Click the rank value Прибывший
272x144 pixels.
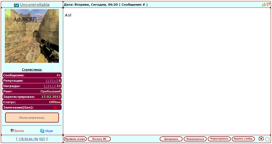click(x=51, y=91)
